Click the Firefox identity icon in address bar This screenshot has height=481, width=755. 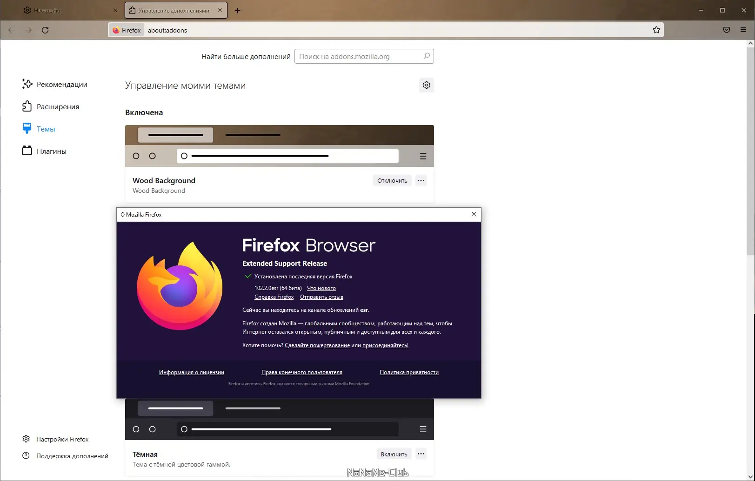point(127,30)
